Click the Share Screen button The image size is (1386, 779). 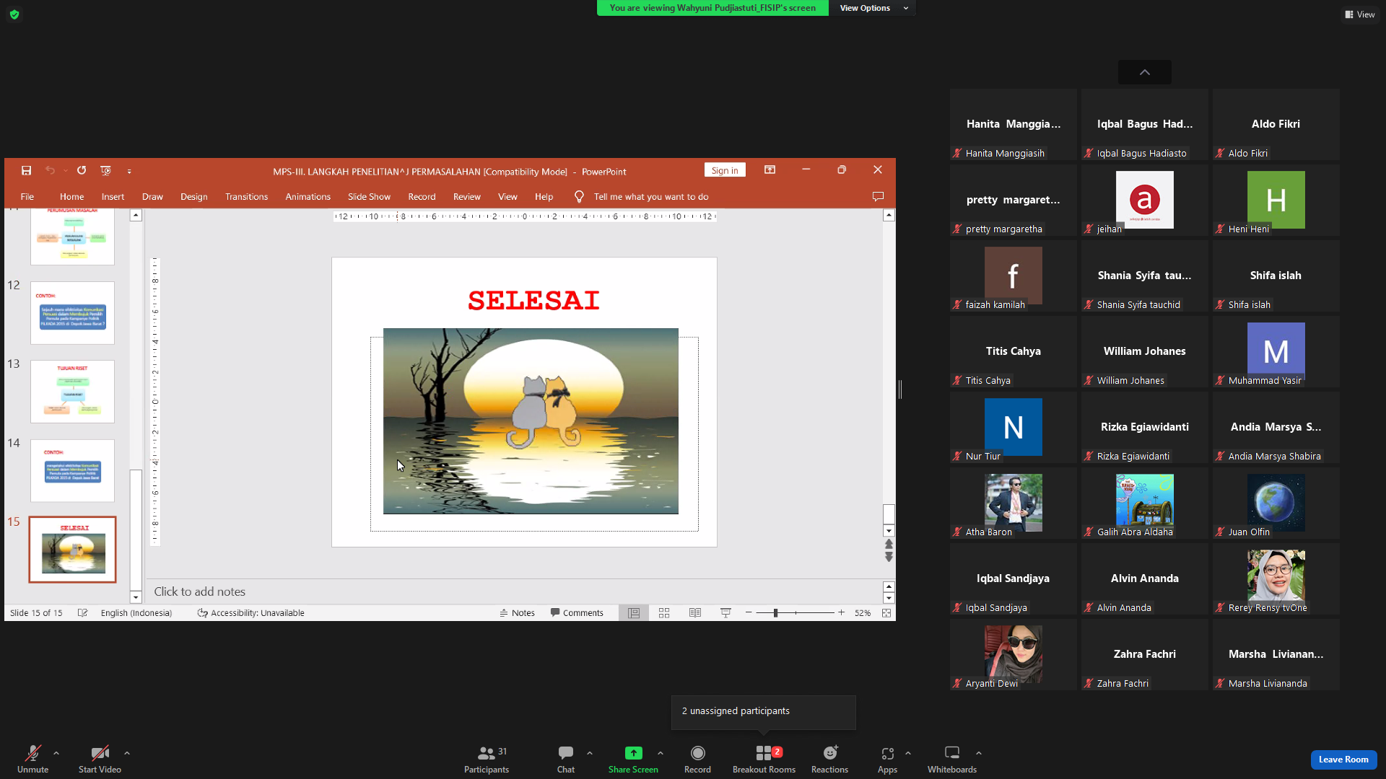point(633,759)
